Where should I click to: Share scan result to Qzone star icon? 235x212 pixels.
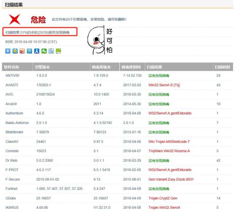[x=15, y=51]
